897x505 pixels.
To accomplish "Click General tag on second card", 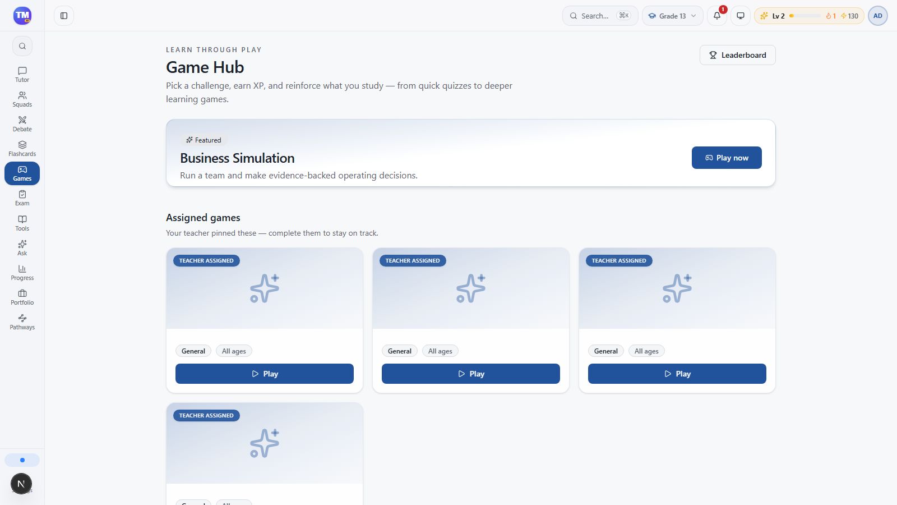I will click(x=400, y=351).
